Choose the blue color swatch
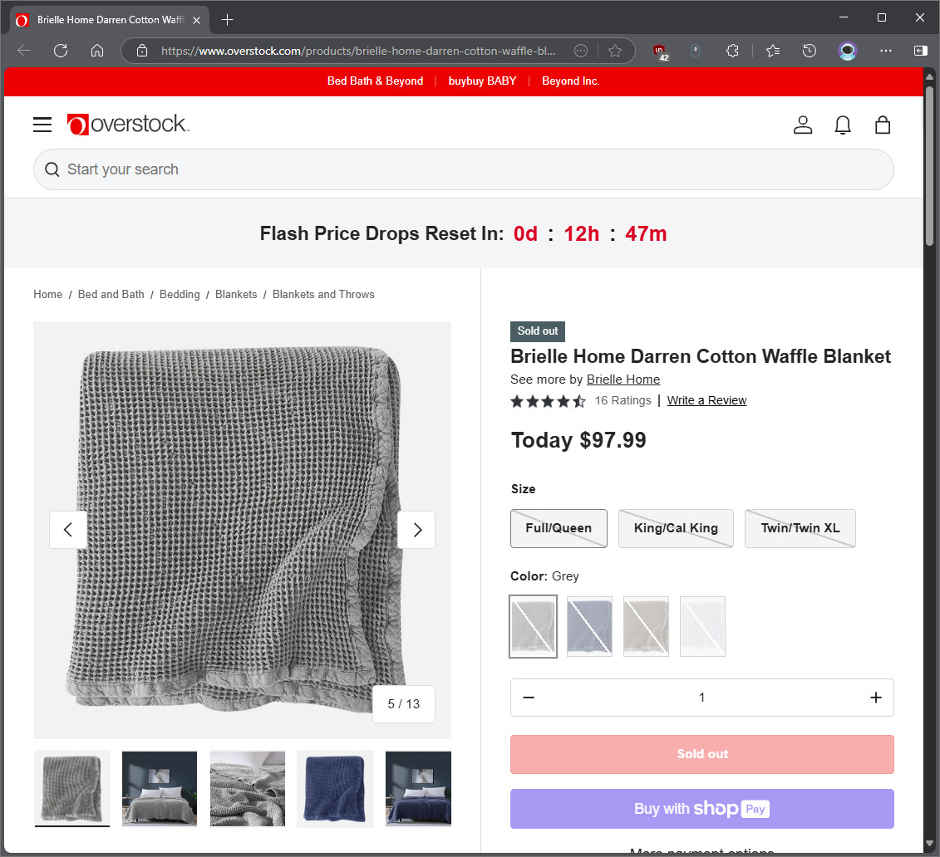940x857 pixels. coord(589,626)
